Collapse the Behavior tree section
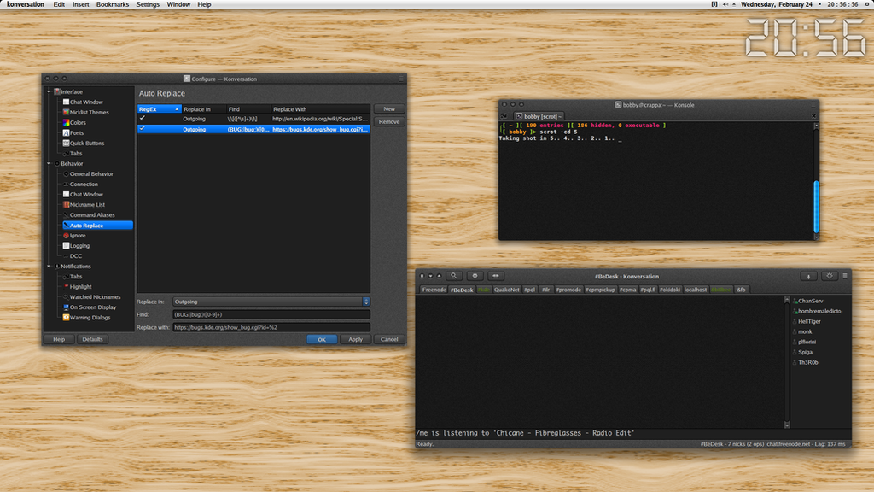 [x=49, y=163]
